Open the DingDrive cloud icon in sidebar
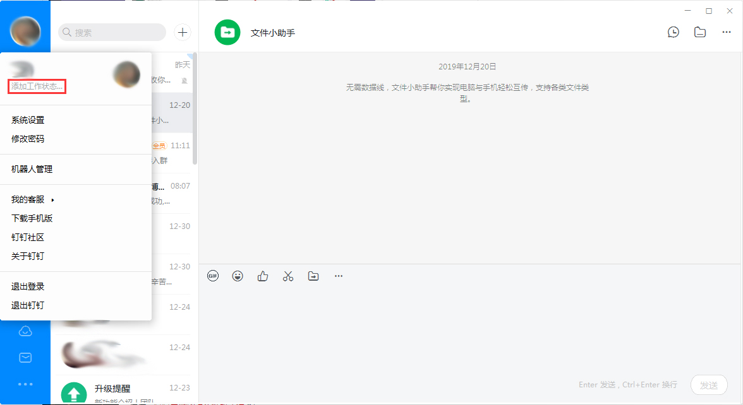The width and height of the screenshot is (743, 405). [x=25, y=331]
